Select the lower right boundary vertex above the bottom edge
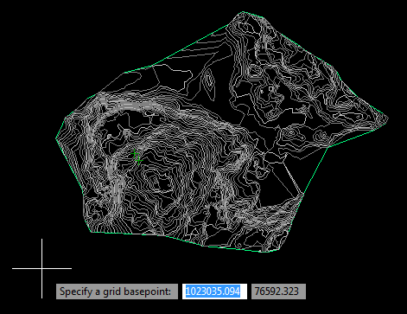Screen dimensions: 407x314 coord(303,195)
